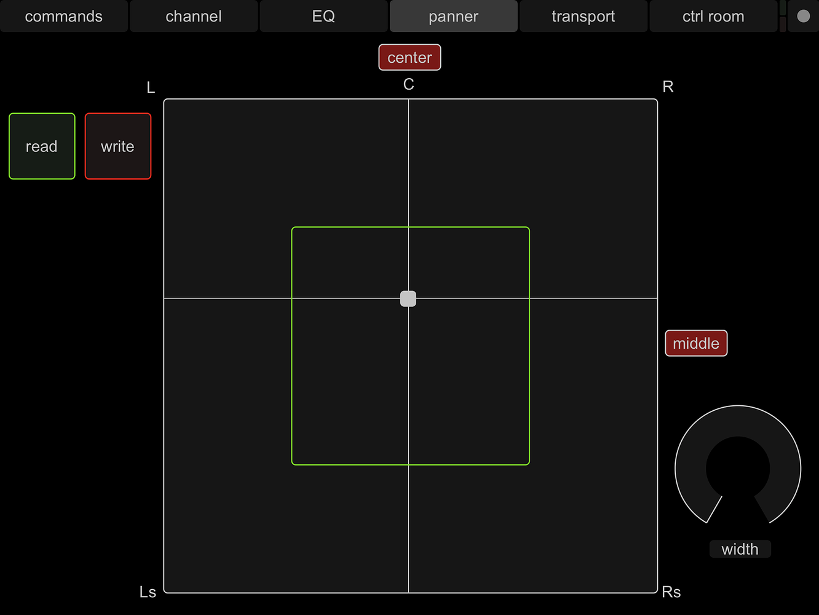Switch to the commands tab
This screenshot has width=819, height=615.
tap(63, 16)
